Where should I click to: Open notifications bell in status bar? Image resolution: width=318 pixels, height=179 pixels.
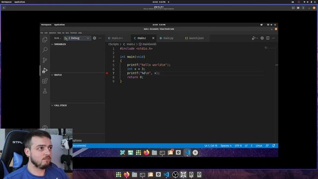[274, 146]
